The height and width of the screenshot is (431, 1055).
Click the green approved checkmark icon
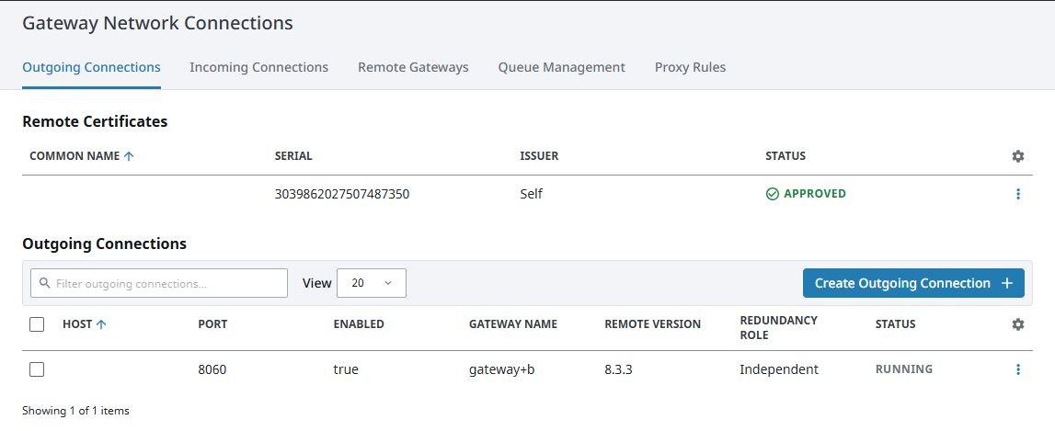(x=773, y=194)
